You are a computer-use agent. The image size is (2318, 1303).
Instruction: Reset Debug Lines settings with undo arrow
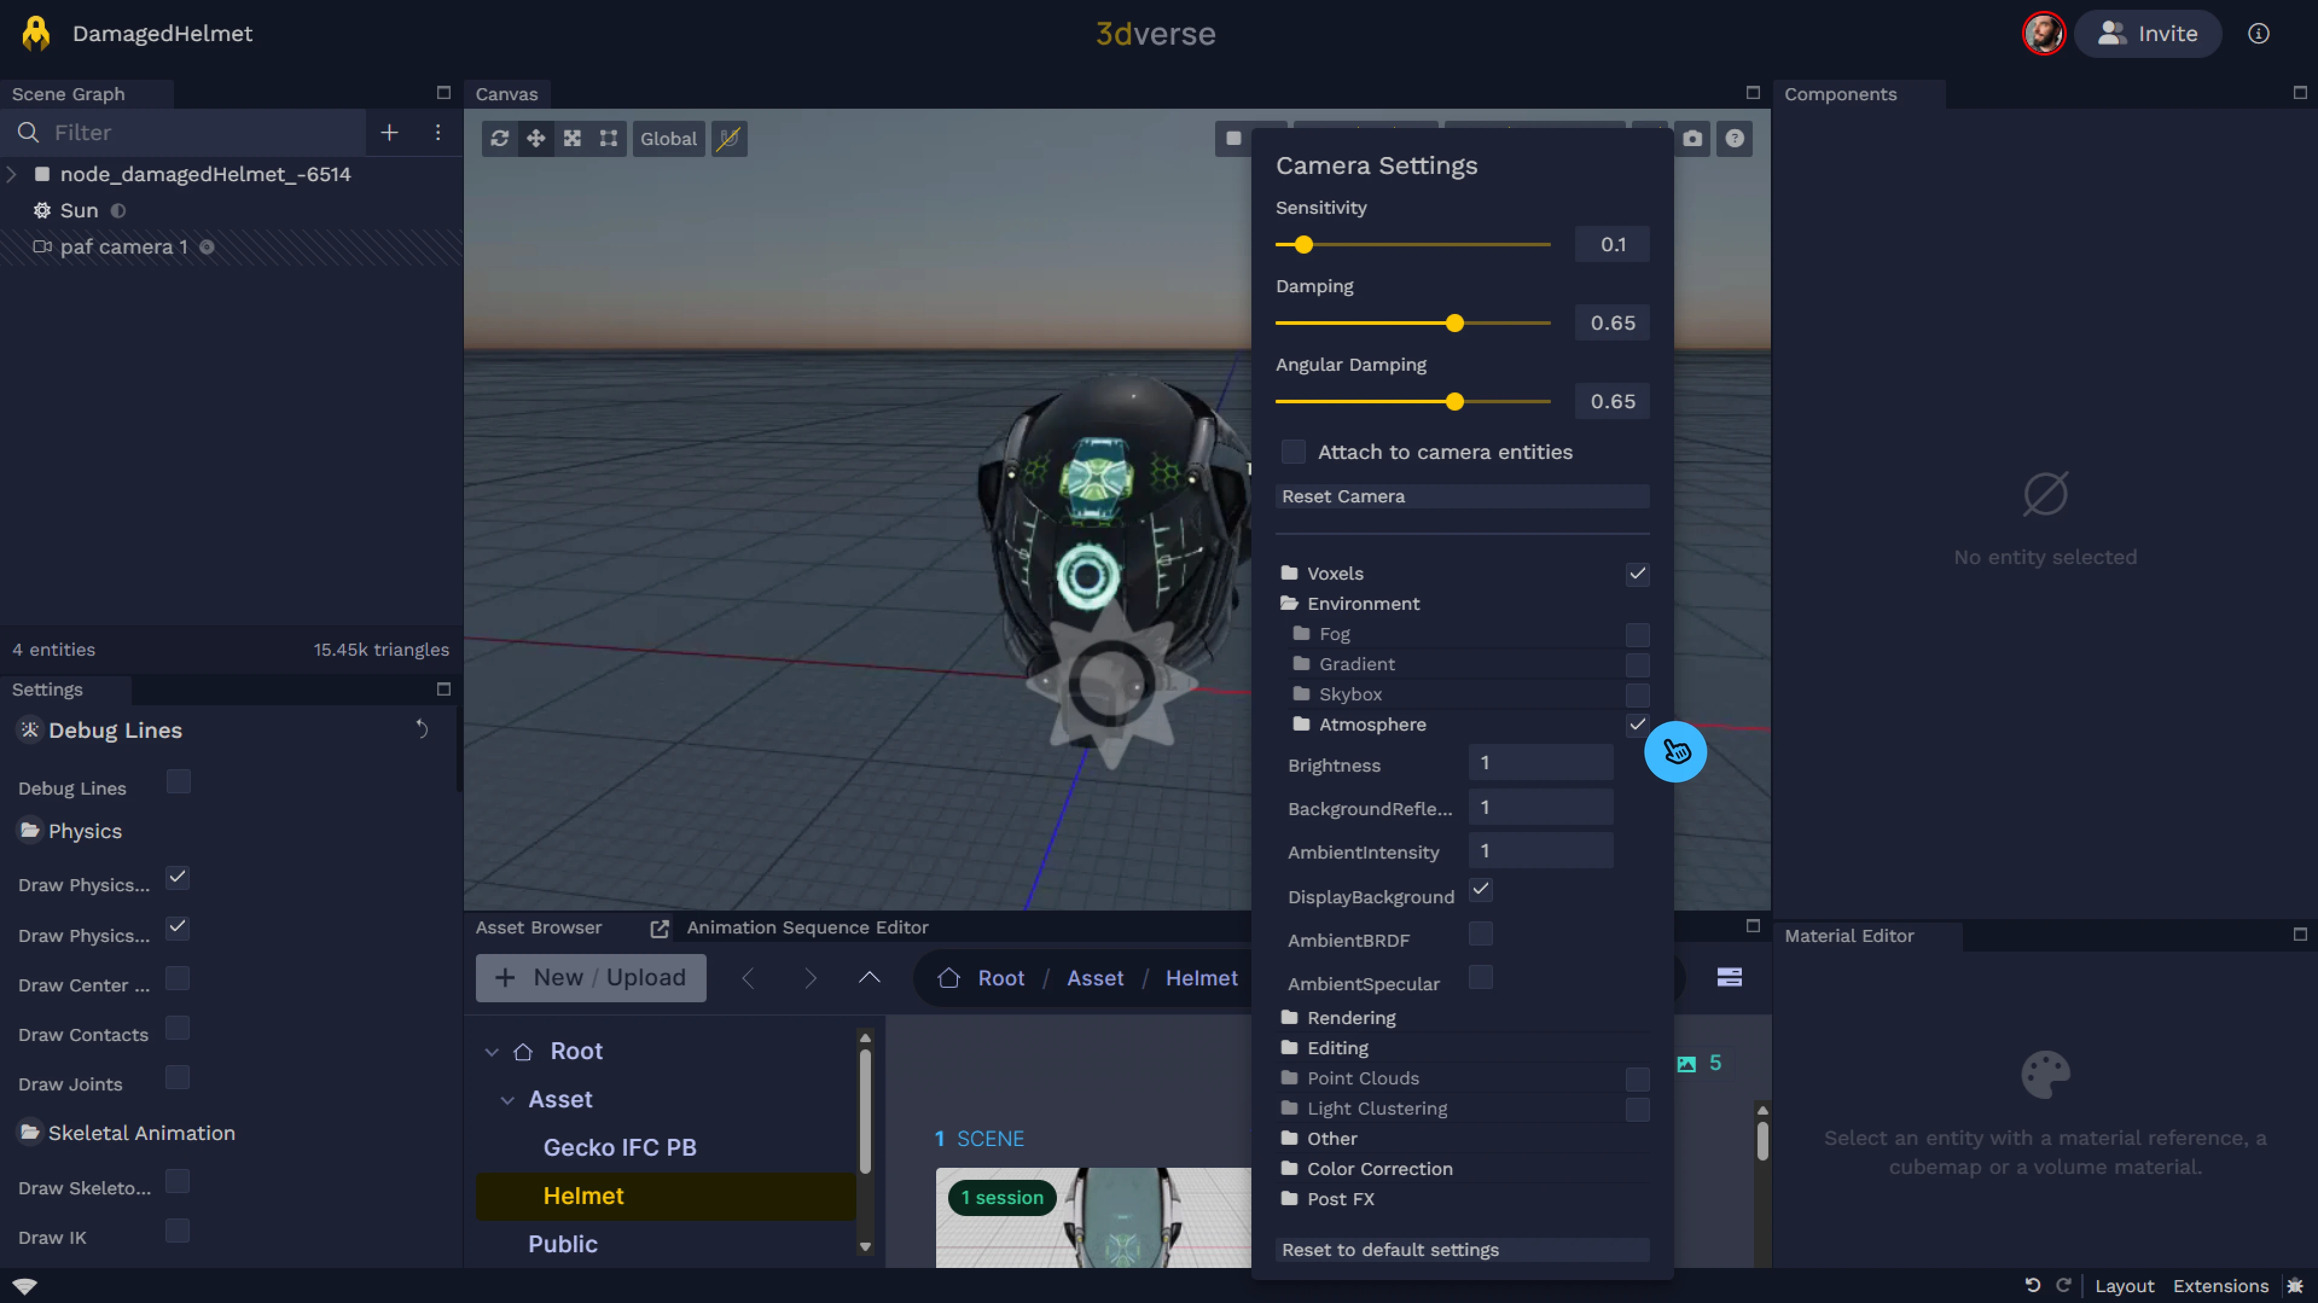point(421,729)
